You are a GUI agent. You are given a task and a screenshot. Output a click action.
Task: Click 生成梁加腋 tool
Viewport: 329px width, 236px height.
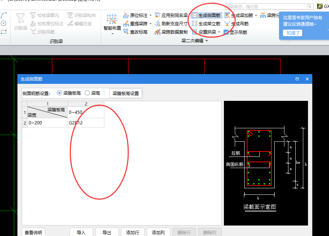239,15
